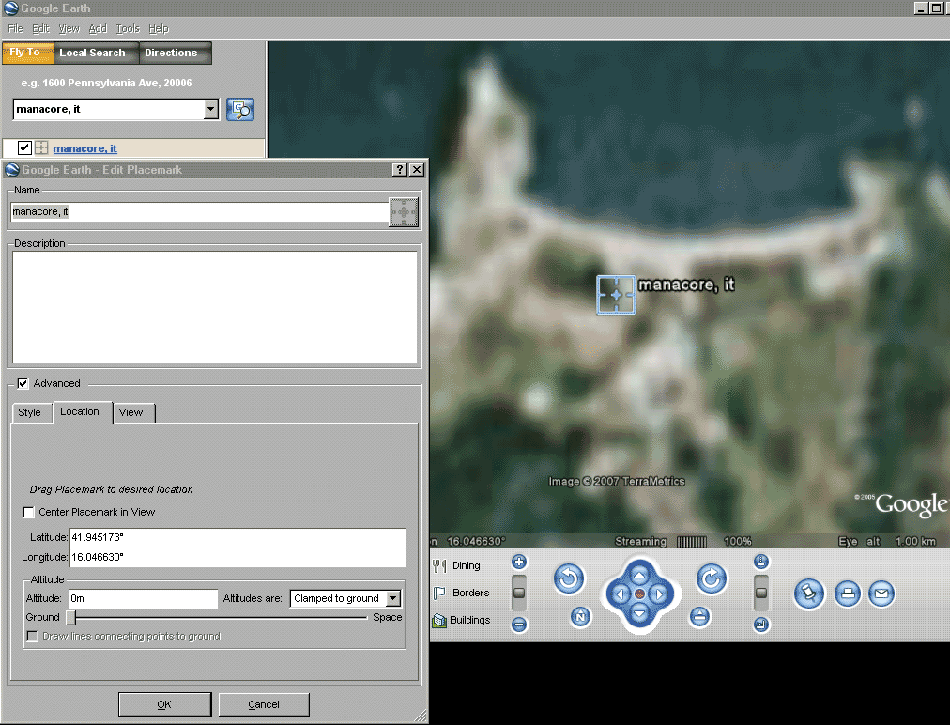Click the email envelope icon

click(x=881, y=594)
